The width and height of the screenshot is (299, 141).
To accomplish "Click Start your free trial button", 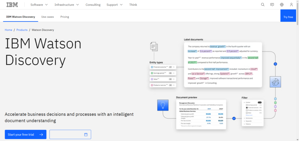I will click(26, 135).
